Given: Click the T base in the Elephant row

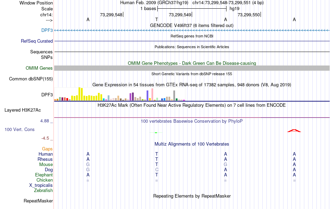Looking at the screenshot, I should [157, 175].
